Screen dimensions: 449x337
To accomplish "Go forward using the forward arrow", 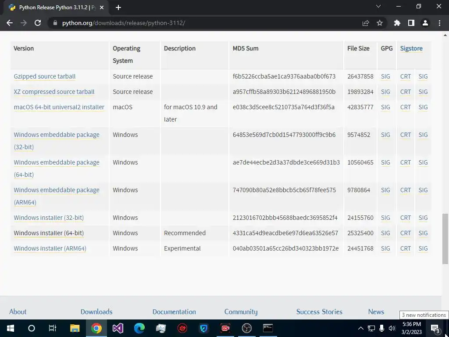I will click(x=24, y=23).
